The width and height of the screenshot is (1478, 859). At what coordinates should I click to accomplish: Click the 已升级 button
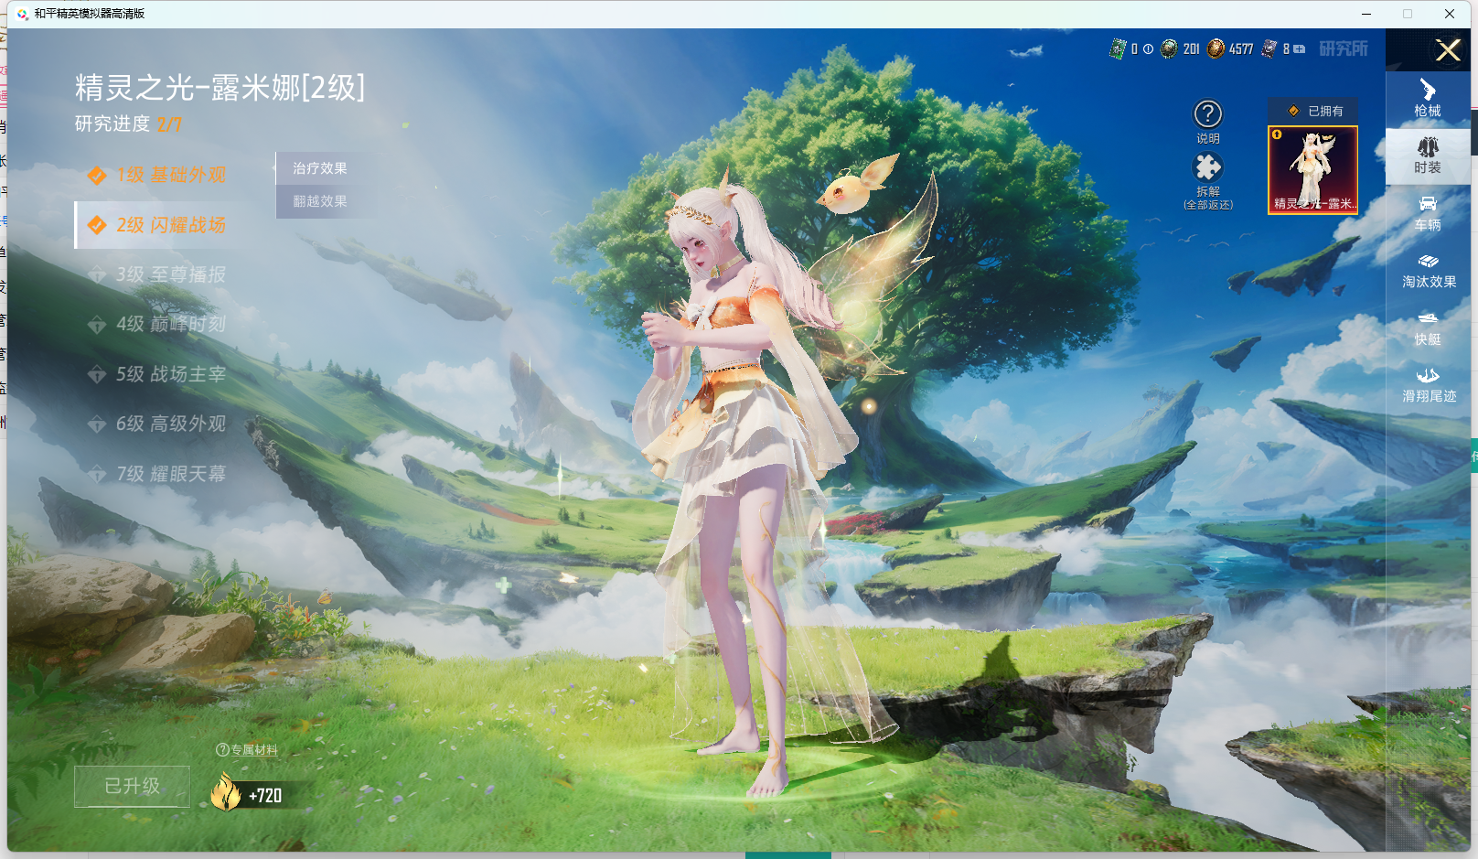132,786
